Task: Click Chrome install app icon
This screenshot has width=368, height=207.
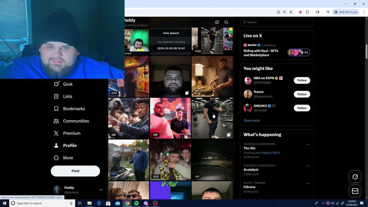Action: click(x=278, y=12)
